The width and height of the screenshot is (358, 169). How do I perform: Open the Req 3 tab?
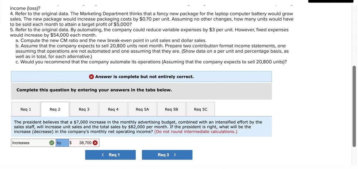(84, 109)
